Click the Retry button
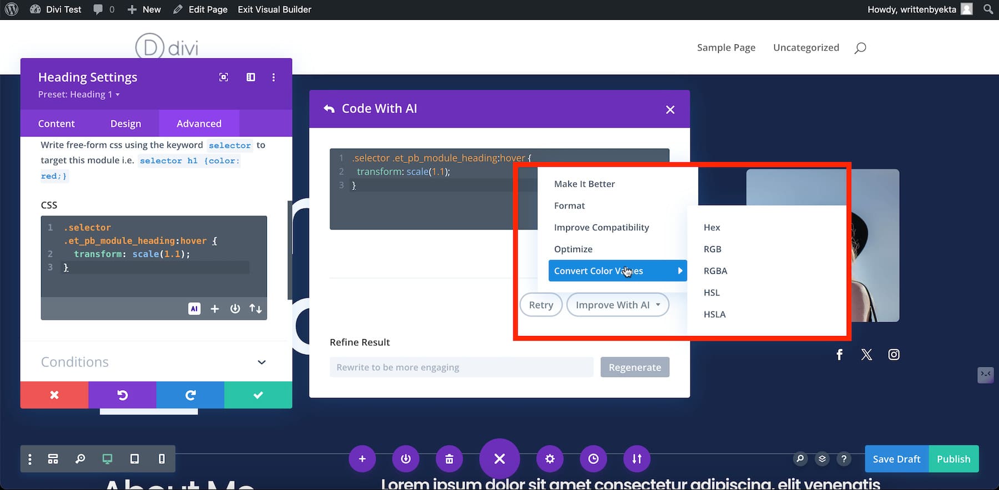The image size is (999, 490). (x=541, y=305)
